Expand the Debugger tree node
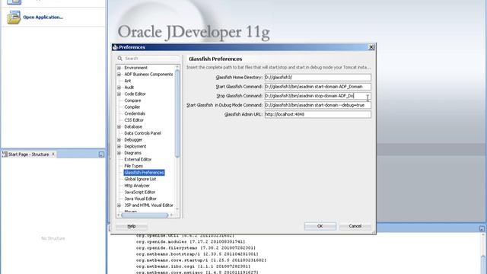487x274 pixels. [119, 140]
